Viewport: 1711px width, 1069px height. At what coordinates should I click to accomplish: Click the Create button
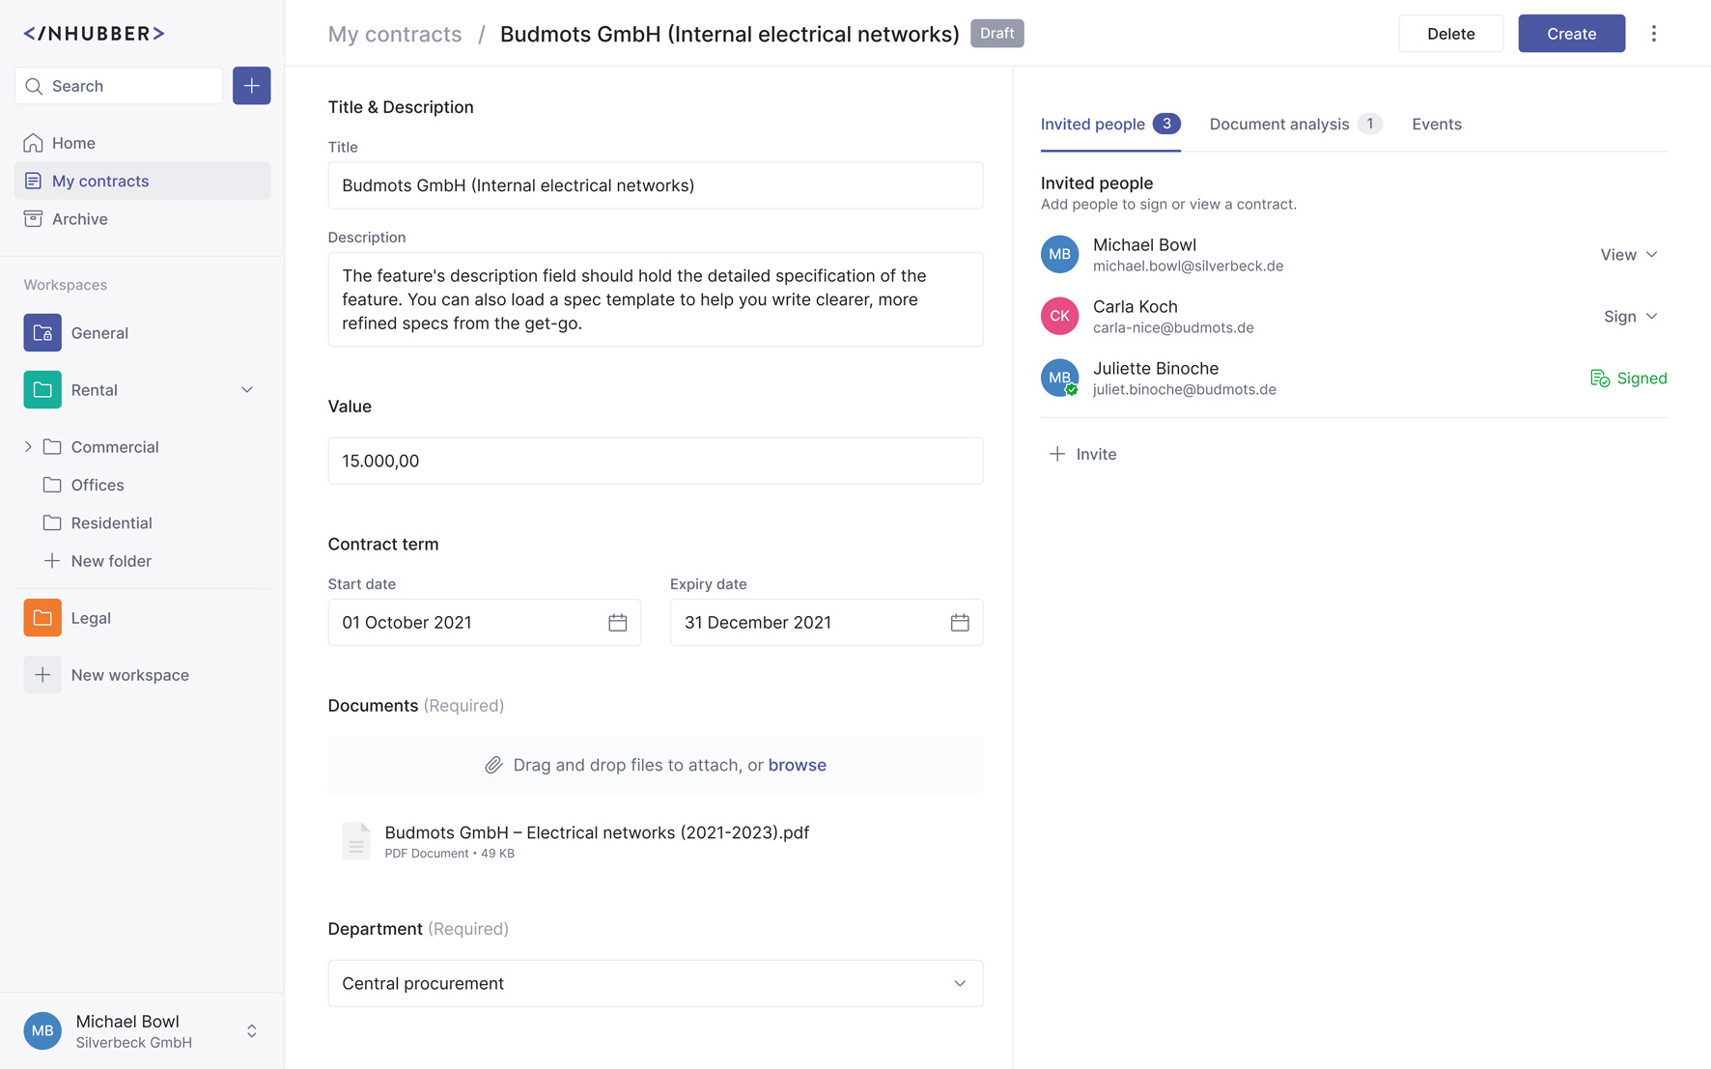point(1571,34)
